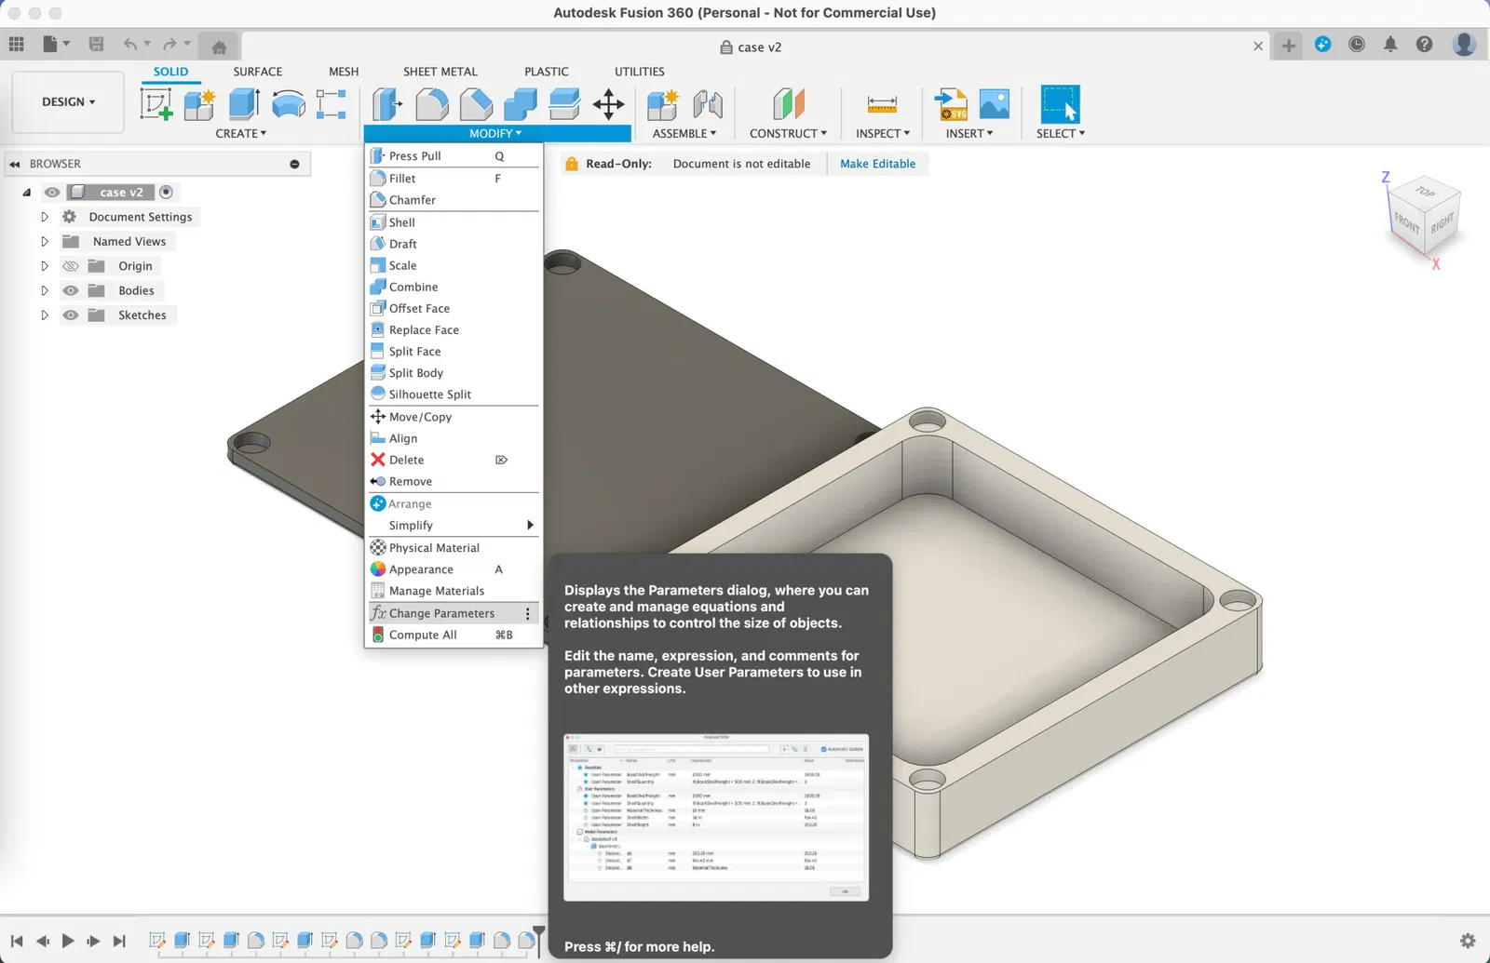Activate the Select tool icon

(1060, 104)
